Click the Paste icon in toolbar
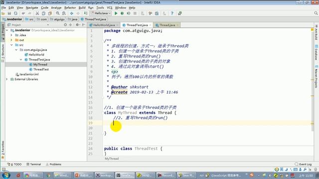This screenshot has width=319, height=179. [50, 13]
